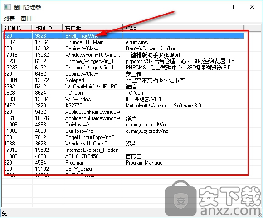Select the Progman class row
The width and height of the screenshot is (263, 218).
point(123,163)
